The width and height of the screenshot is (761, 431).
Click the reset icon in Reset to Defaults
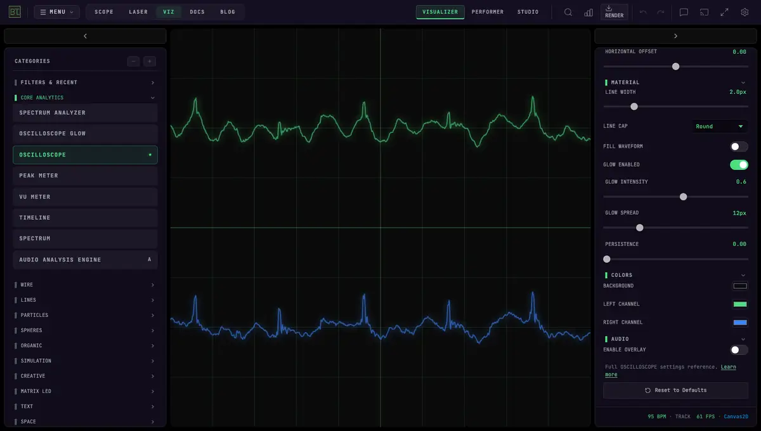(647, 390)
